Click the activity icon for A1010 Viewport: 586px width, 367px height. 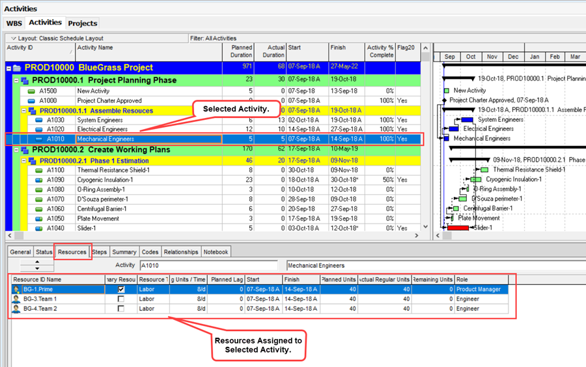39,139
